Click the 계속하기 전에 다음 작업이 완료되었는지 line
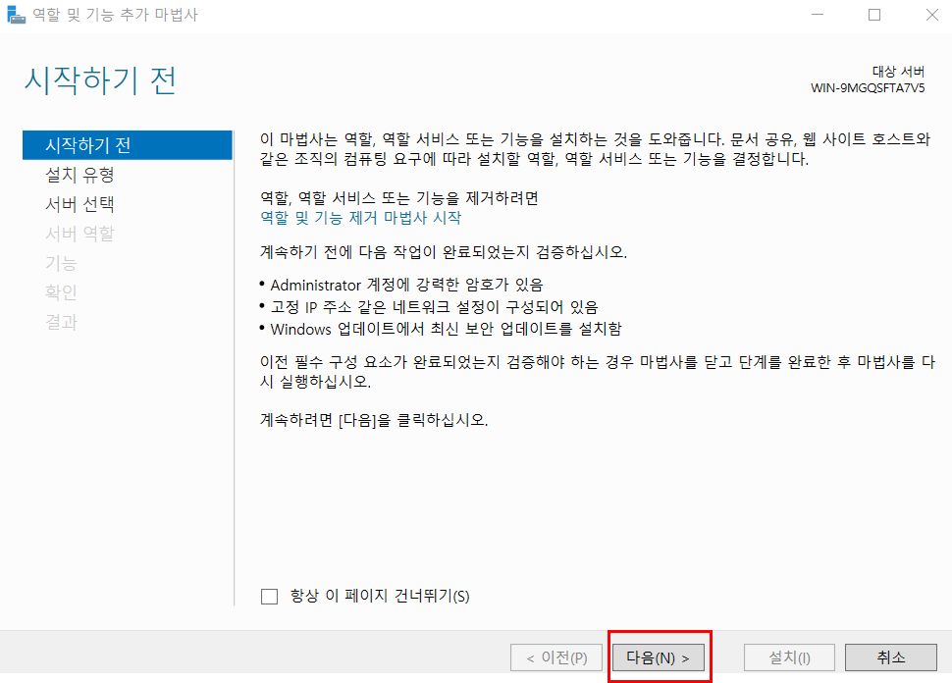The image size is (952, 683). (x=444, y=252)
